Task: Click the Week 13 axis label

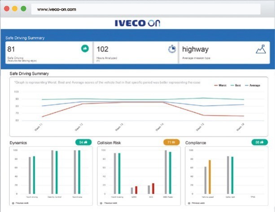Action: [119, 127]
